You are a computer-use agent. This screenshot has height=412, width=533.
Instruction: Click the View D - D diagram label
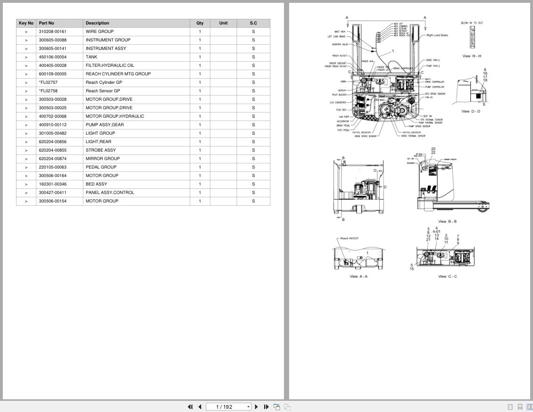click(471, 111)
